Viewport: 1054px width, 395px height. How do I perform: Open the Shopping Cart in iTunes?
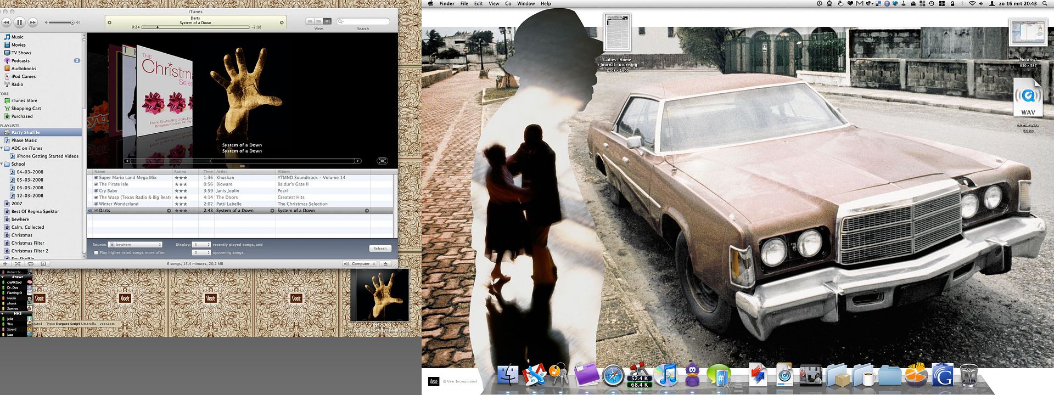click(26, 109)
